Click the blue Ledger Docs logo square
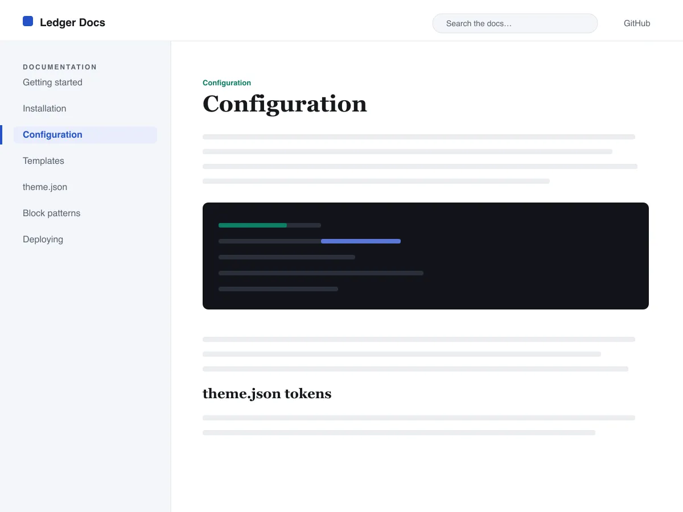683x512 pixels. (x=28, y=21)
